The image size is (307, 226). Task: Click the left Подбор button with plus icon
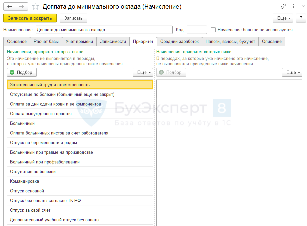pyautogui.click(x=22, y=72)
